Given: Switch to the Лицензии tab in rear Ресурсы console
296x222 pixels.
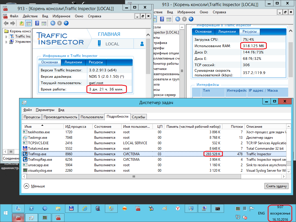Looking at the screenshot, I should [227, 32].
